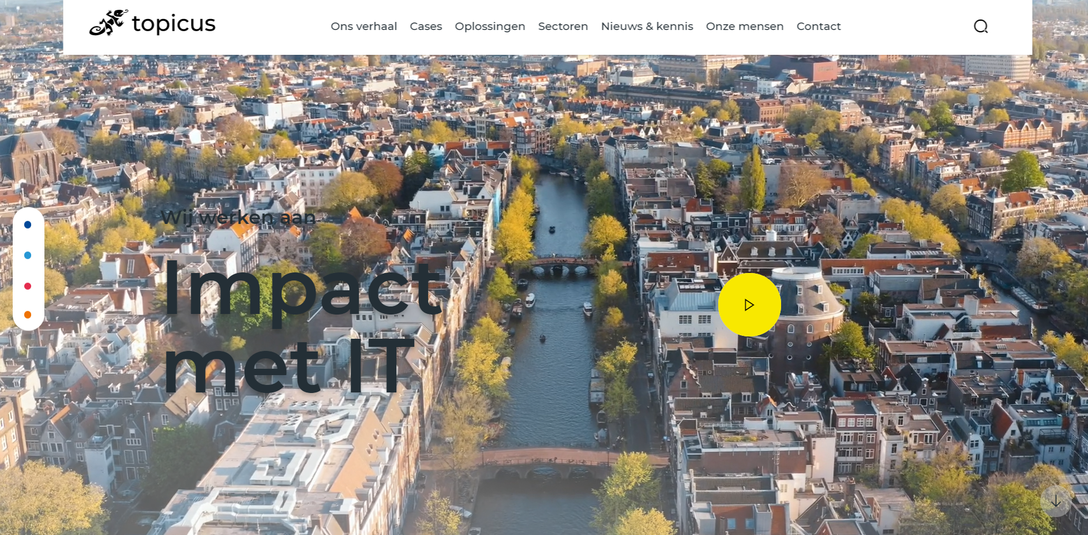Screen dimensions: 1088x535
Task: Select the red slide dot
Action: coord(28,286)
